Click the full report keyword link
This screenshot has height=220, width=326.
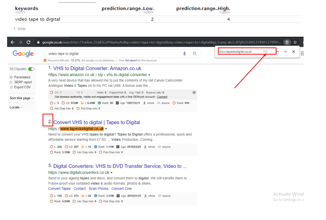point(131,60)
